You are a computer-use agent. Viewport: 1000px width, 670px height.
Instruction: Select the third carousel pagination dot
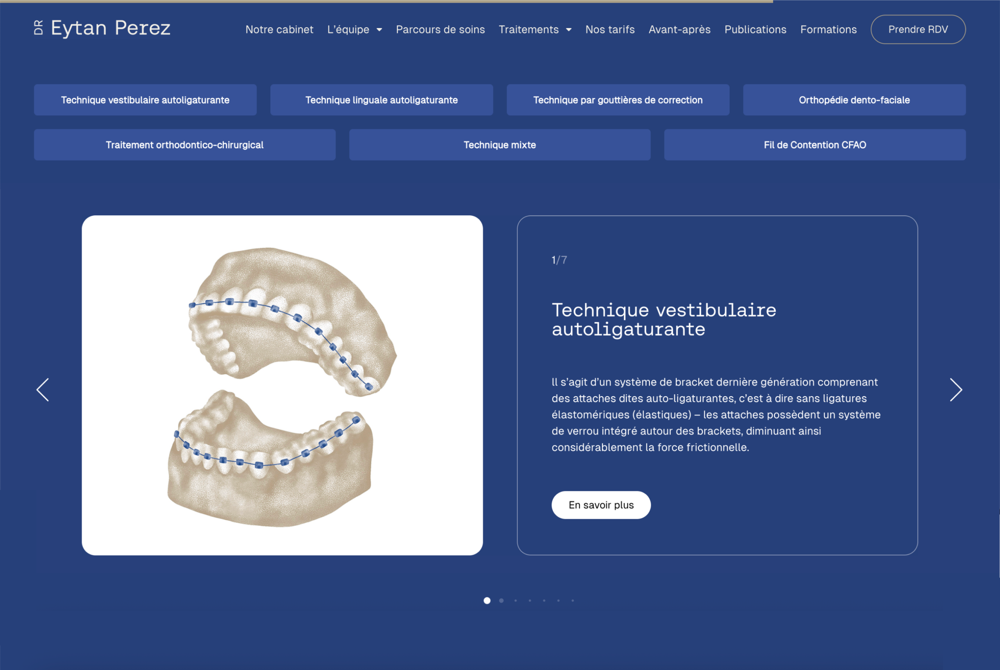point(516,600)
